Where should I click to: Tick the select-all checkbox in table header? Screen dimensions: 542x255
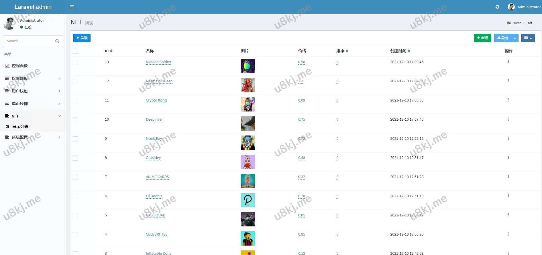tap(75, 51)
